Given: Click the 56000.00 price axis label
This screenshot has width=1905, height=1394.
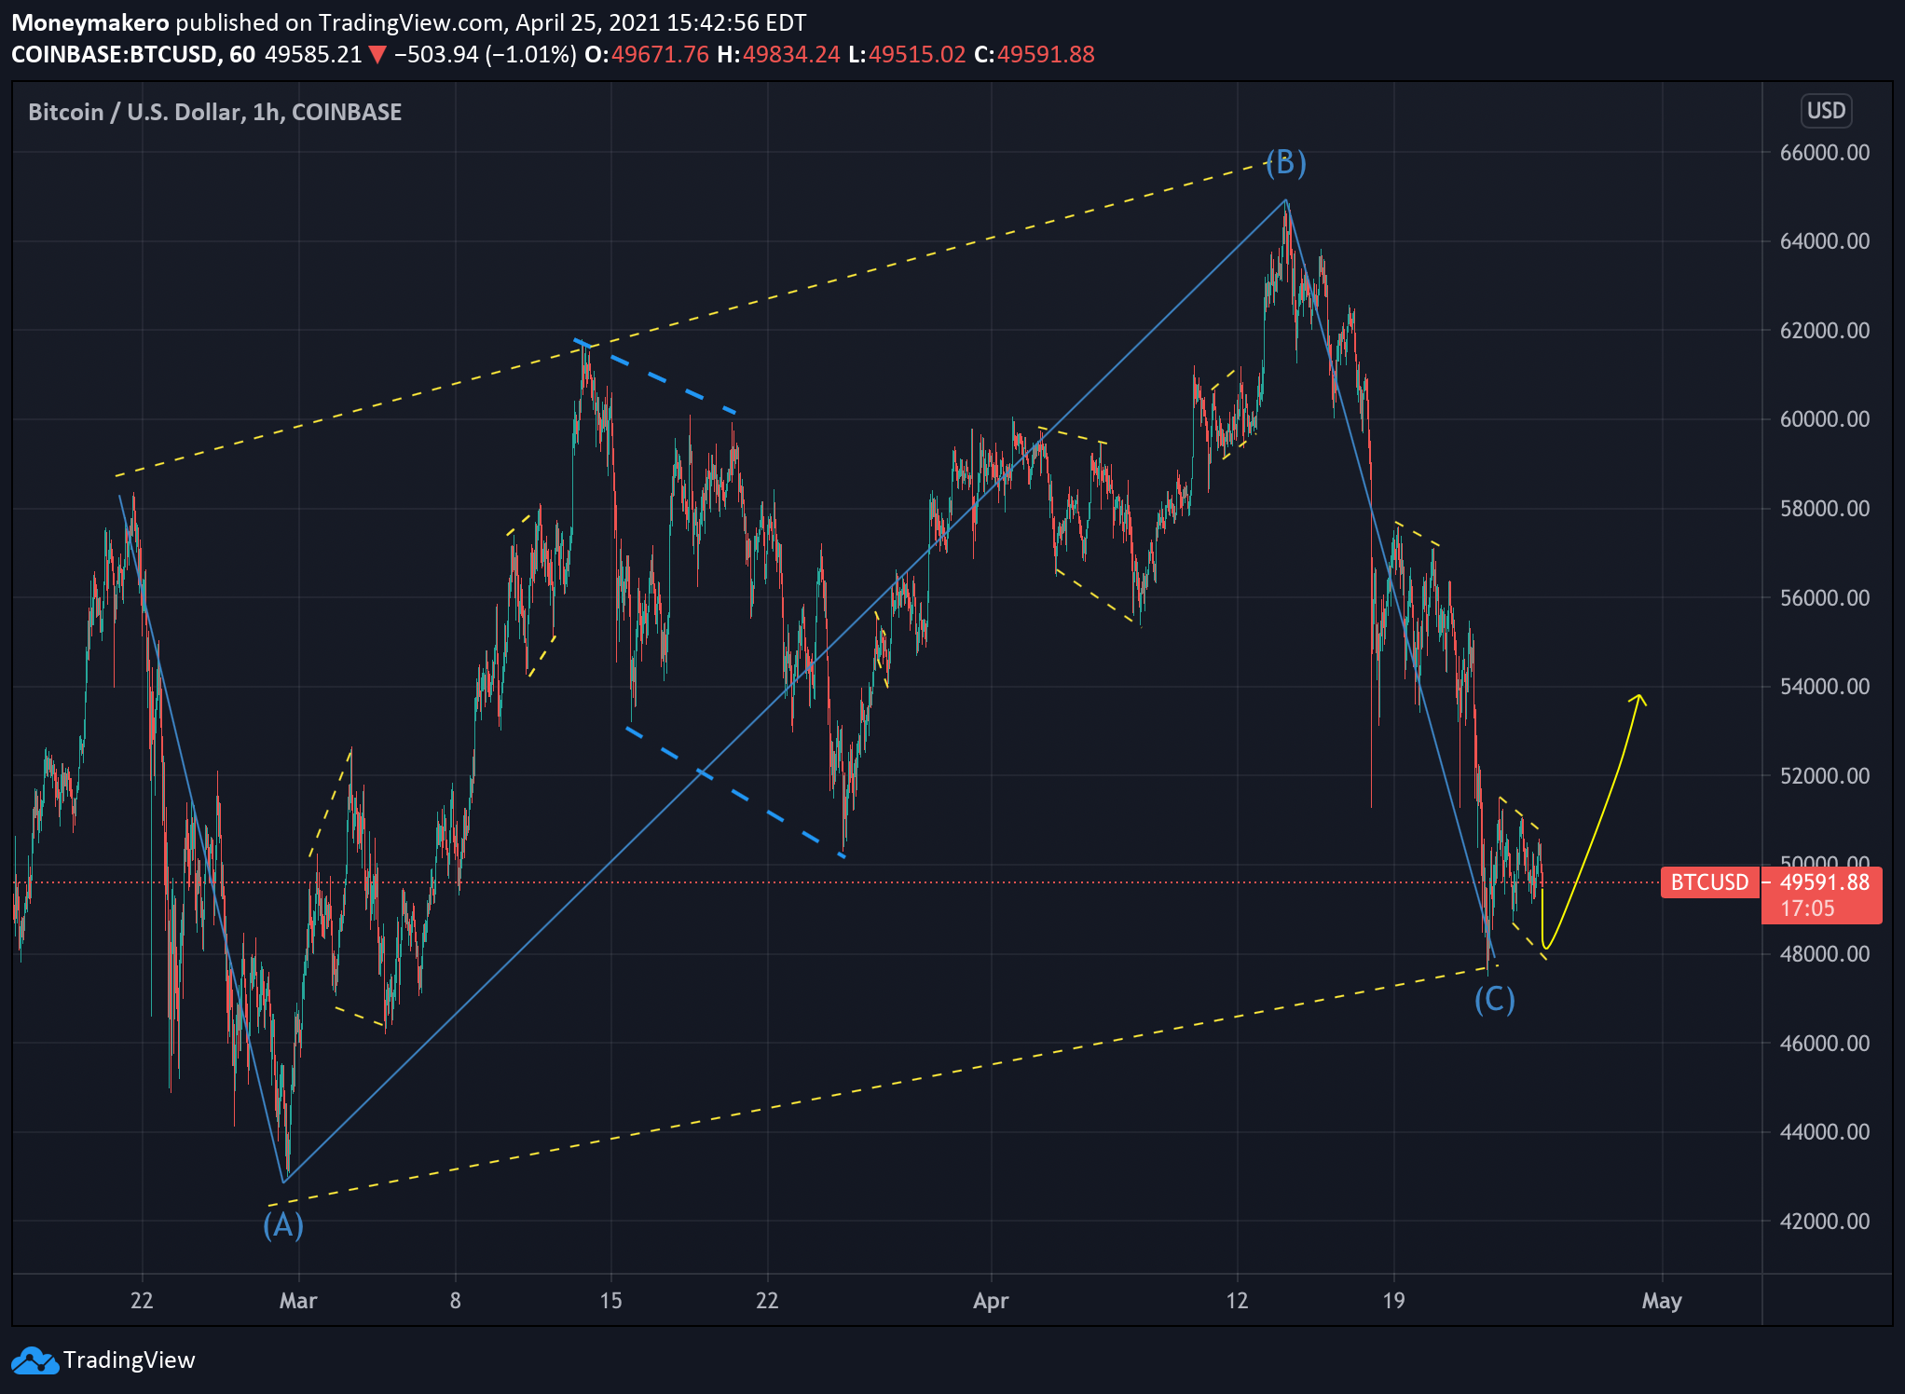Looking at the screenshot, I should tap(1824, 598).
